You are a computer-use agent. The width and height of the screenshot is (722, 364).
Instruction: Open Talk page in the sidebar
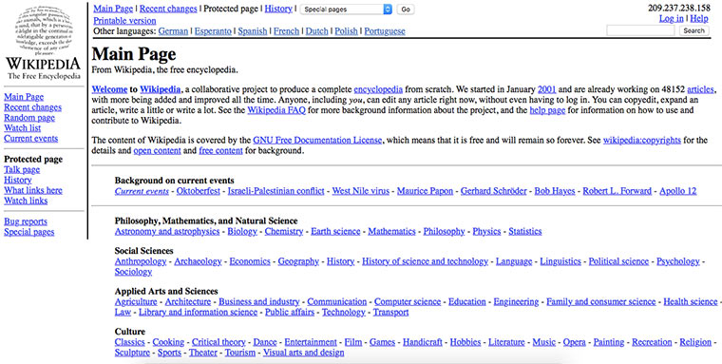coord(22,169)
